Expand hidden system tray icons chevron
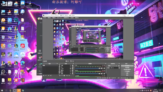 pos(140,90)
